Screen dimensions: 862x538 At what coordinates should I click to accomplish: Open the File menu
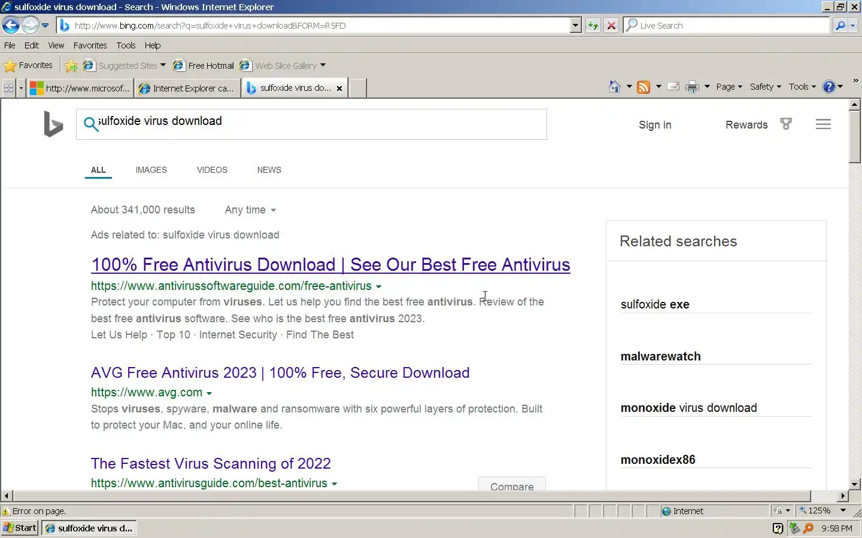tap(10, 45)
